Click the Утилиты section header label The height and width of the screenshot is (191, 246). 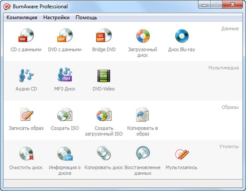[229, 147]
